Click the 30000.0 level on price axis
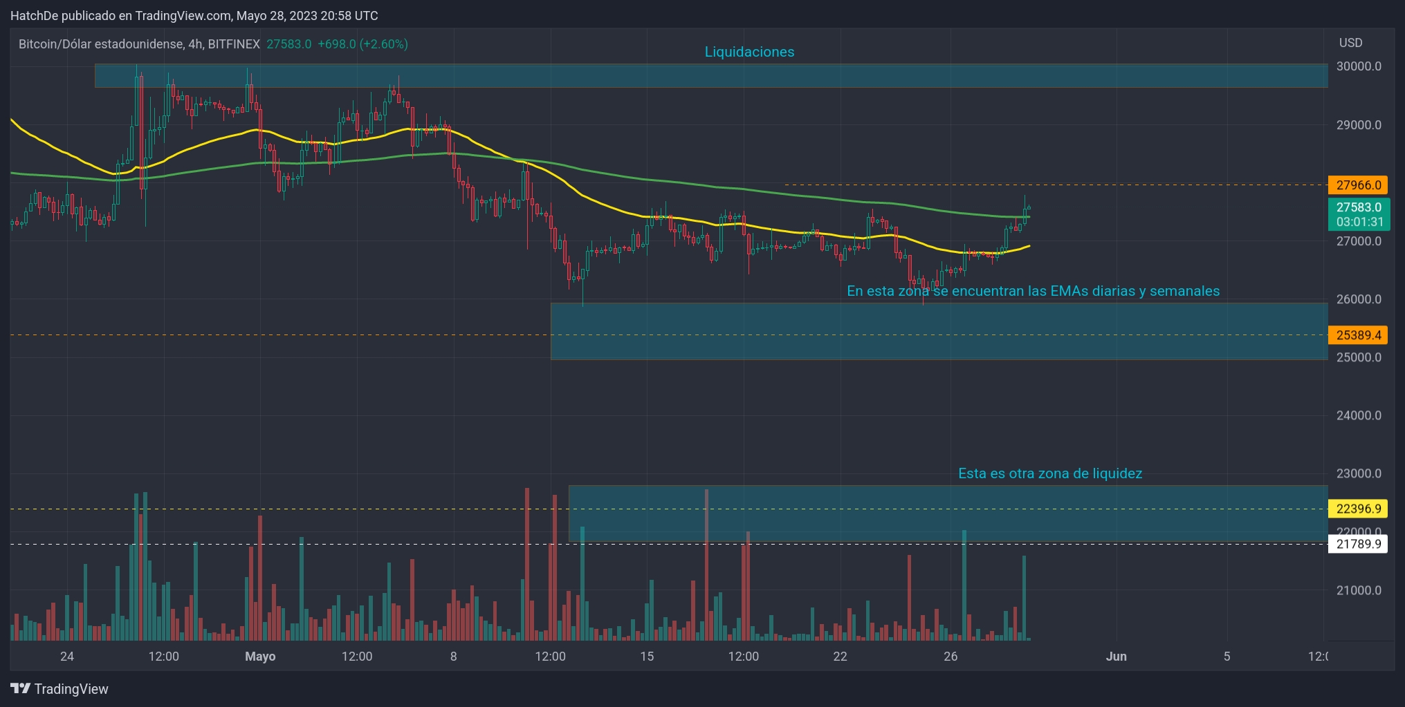The image size is (1405, 707). (1359, 66)
